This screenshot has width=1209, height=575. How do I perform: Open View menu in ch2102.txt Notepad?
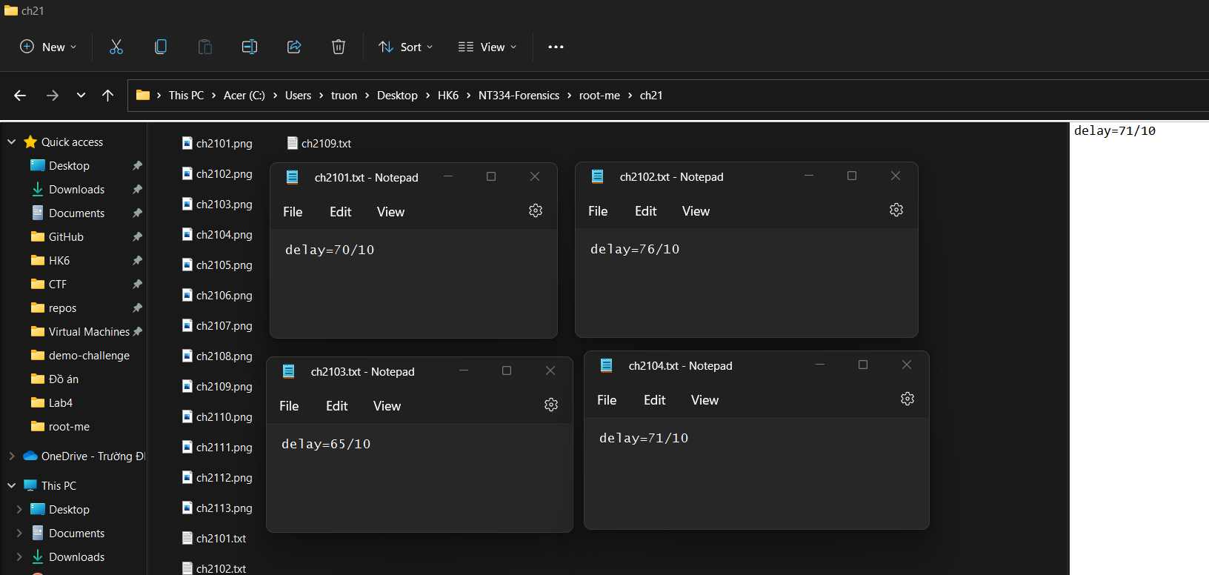pyautogui.click(x=696, y=211)
